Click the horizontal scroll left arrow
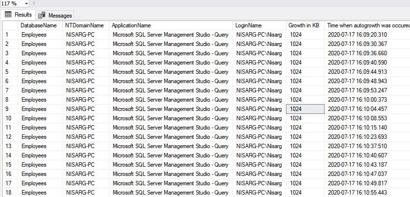The height and width of the screenshot is (197, 410). [x=34, y=3]
